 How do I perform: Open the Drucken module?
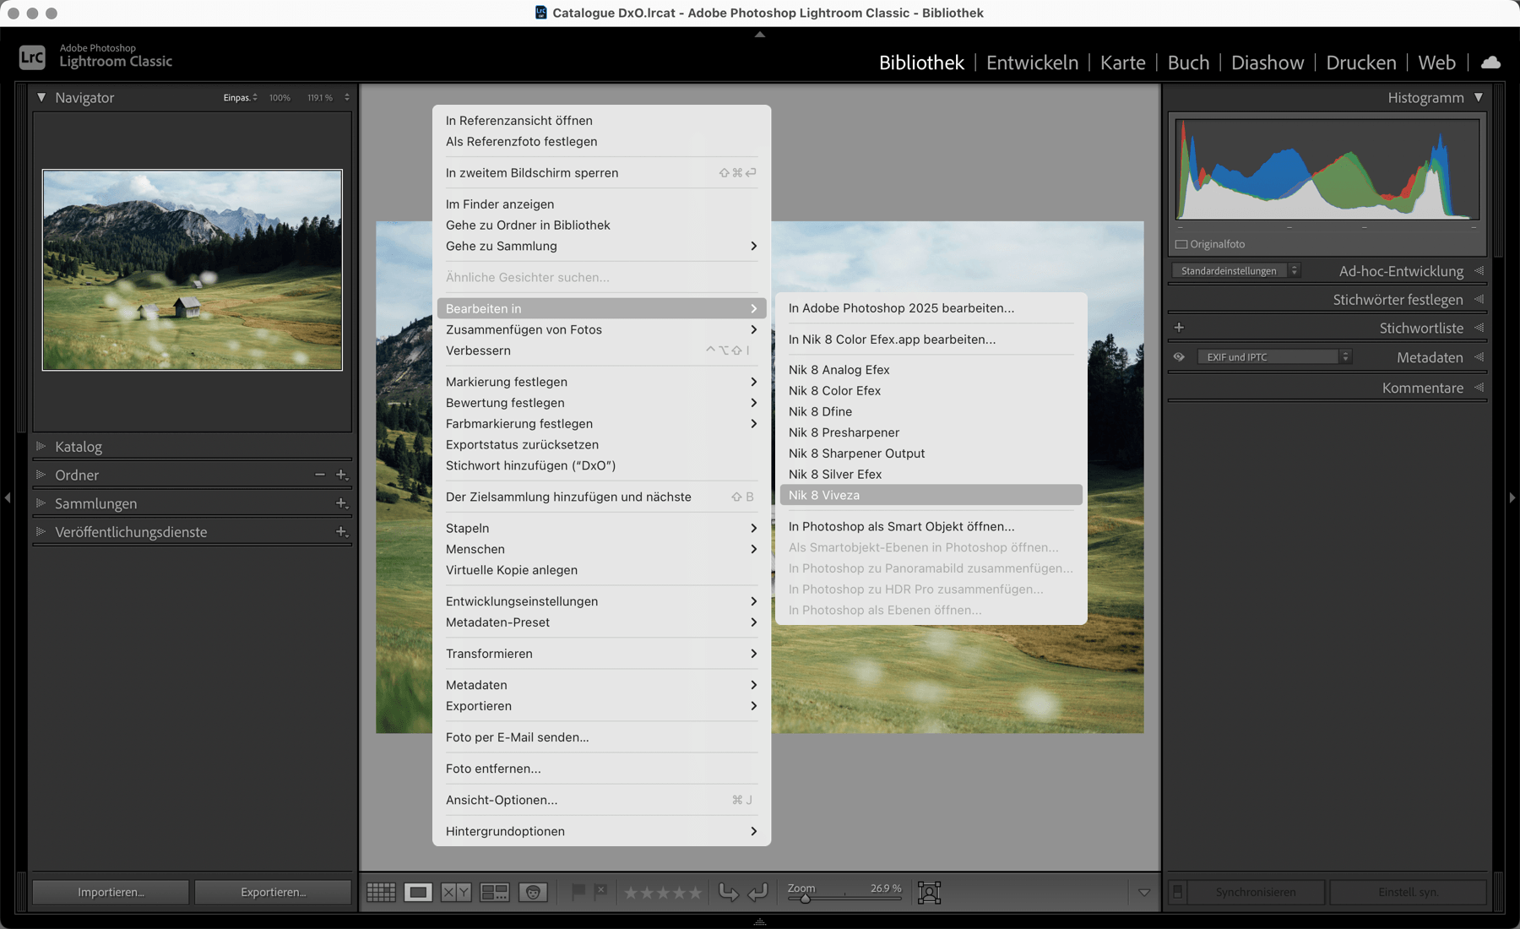pos(1361,62)
